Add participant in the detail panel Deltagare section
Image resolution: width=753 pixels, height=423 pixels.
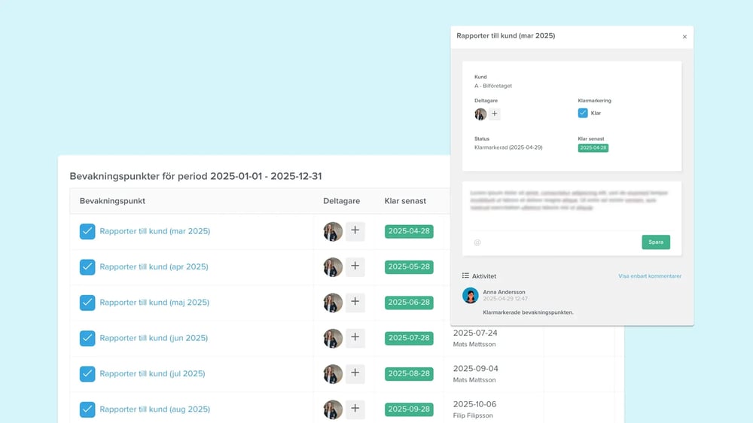(495, 114)
